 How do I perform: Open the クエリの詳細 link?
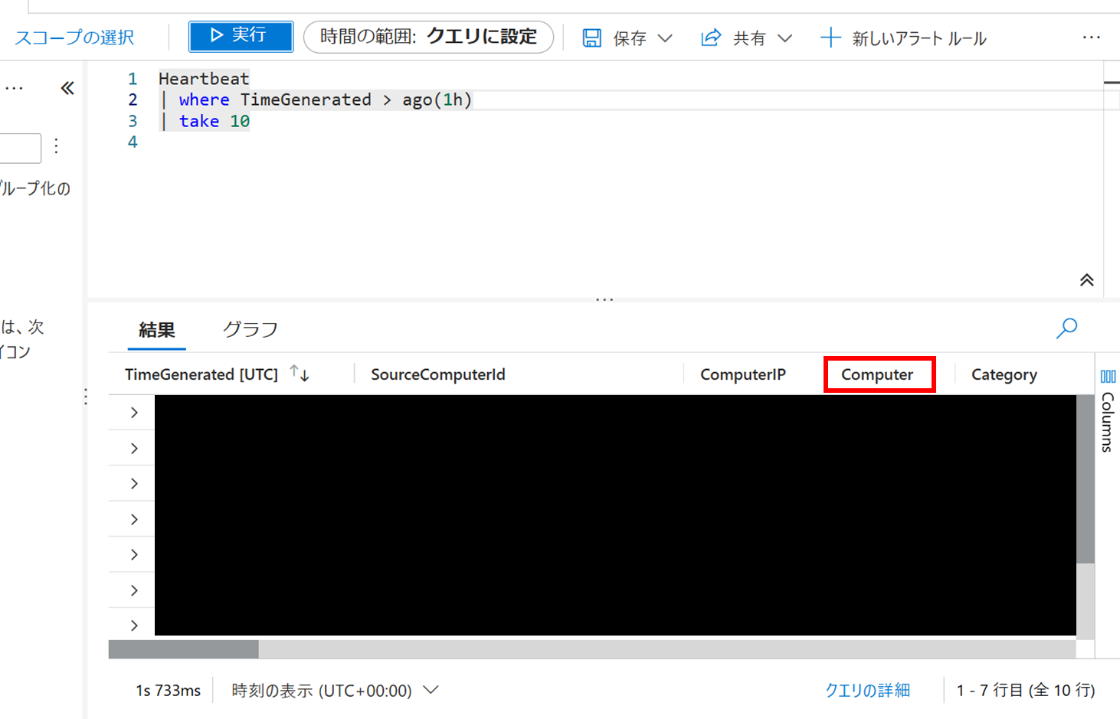coord(867,691)
